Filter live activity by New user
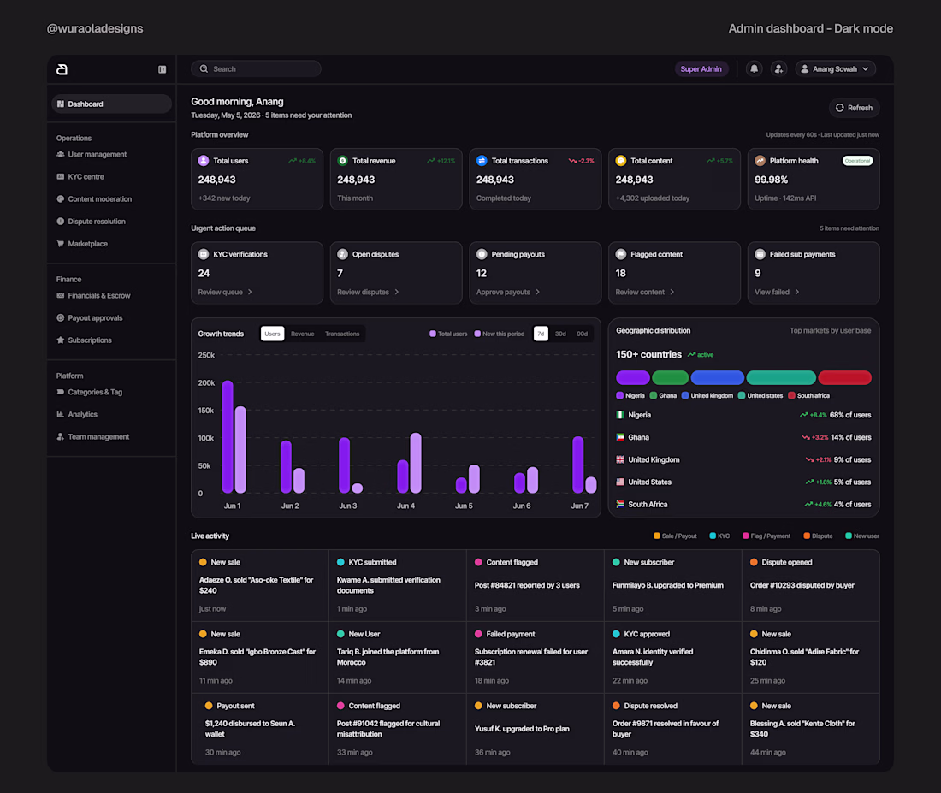Viewport: 941px width, 793px height. coord(861,536)
